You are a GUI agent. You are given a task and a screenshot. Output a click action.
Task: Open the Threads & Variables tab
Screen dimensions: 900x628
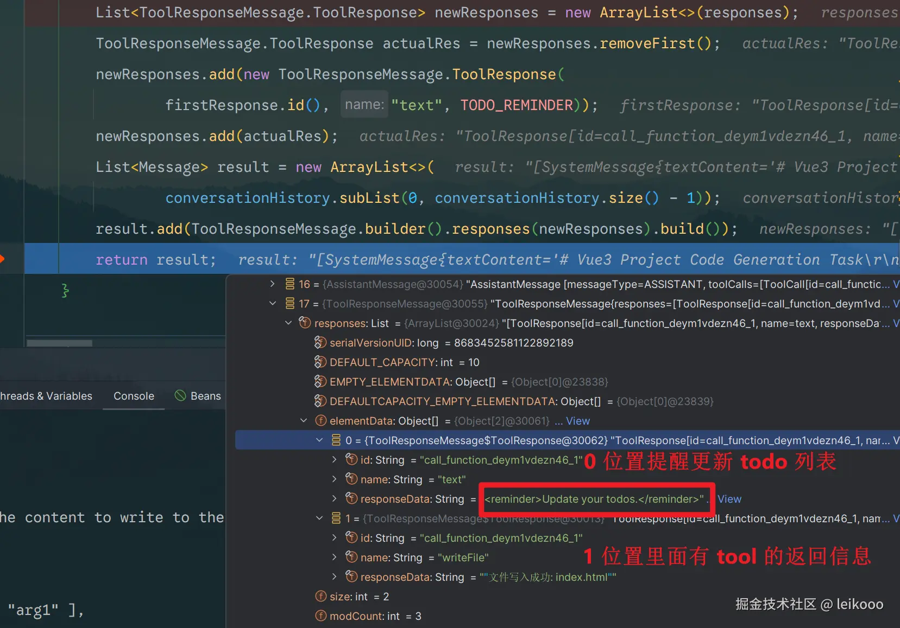46,396
